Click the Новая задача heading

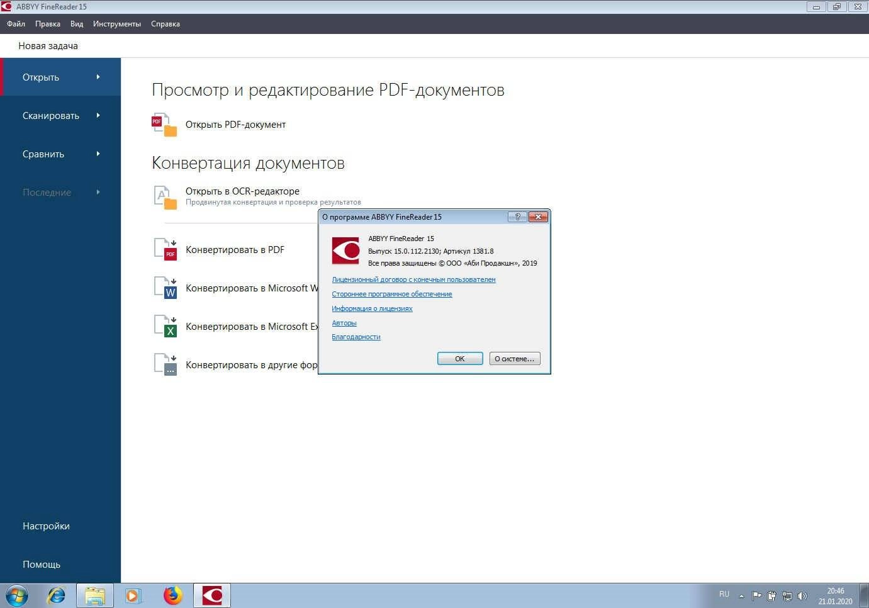[x=48, y=46]
